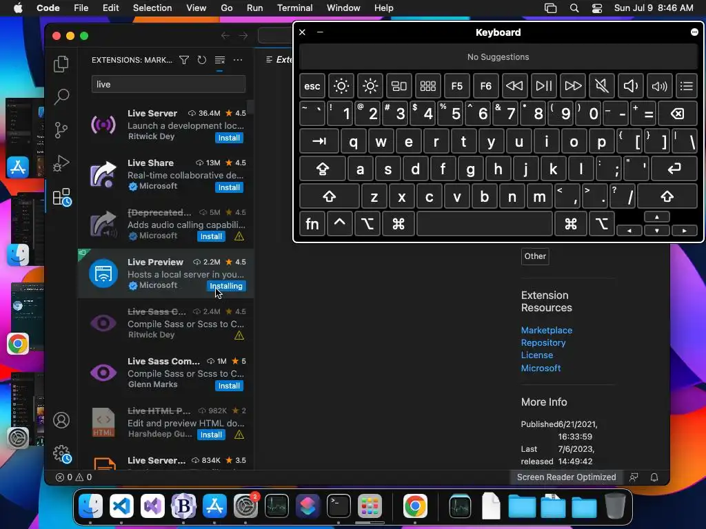Image resolution: width=706 pixels, height=529 pixels.
Task: Toggle the fn key on Keyboard
Action: coord(312,224)
